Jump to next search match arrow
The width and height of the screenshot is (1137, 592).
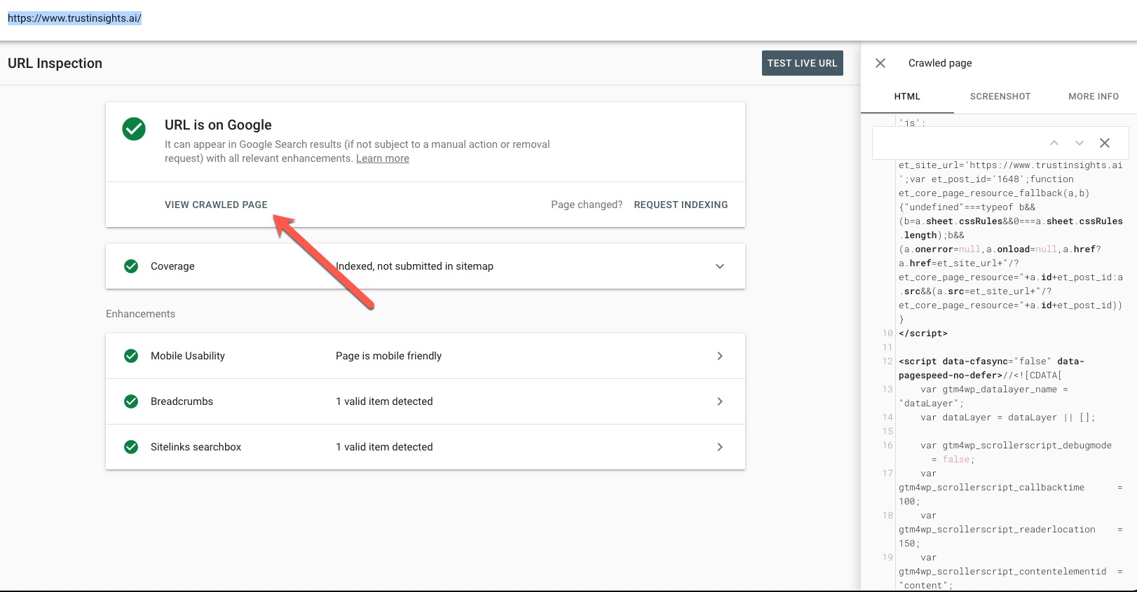pos(1080,143)
